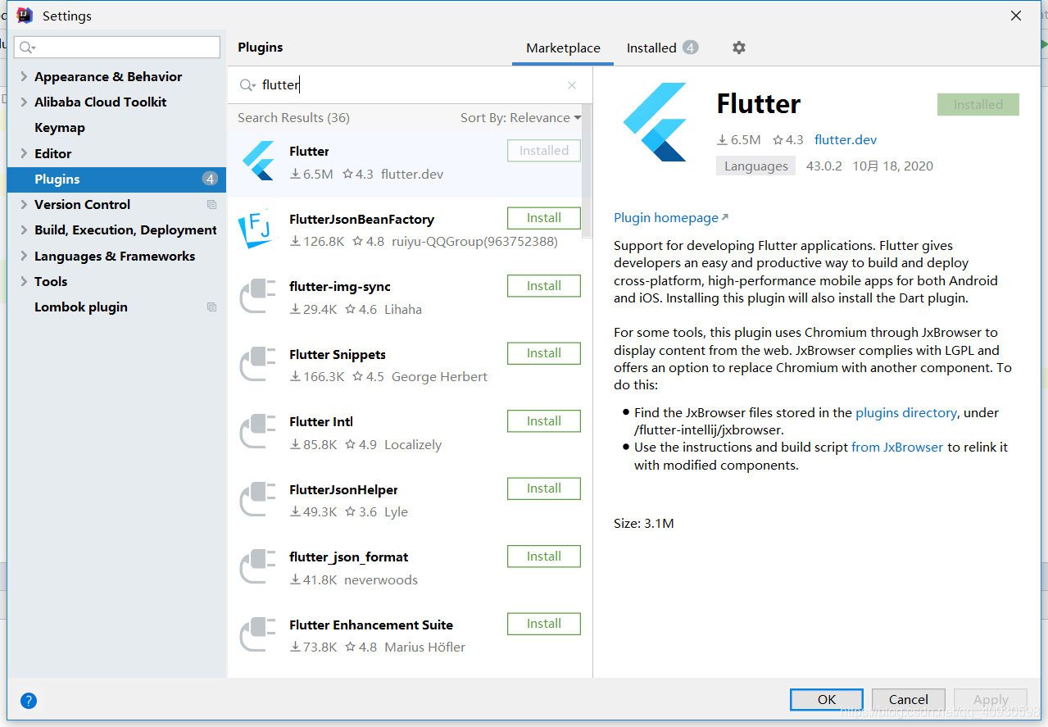The image size is (1048, 727).
Task: Expand the Editor settings node
Action: click(23, 153)
